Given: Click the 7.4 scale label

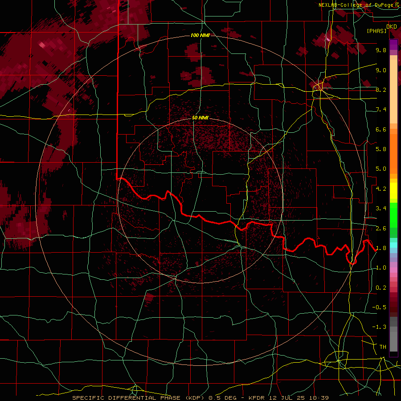Looking at the screenshot, I should click(381, 110).
